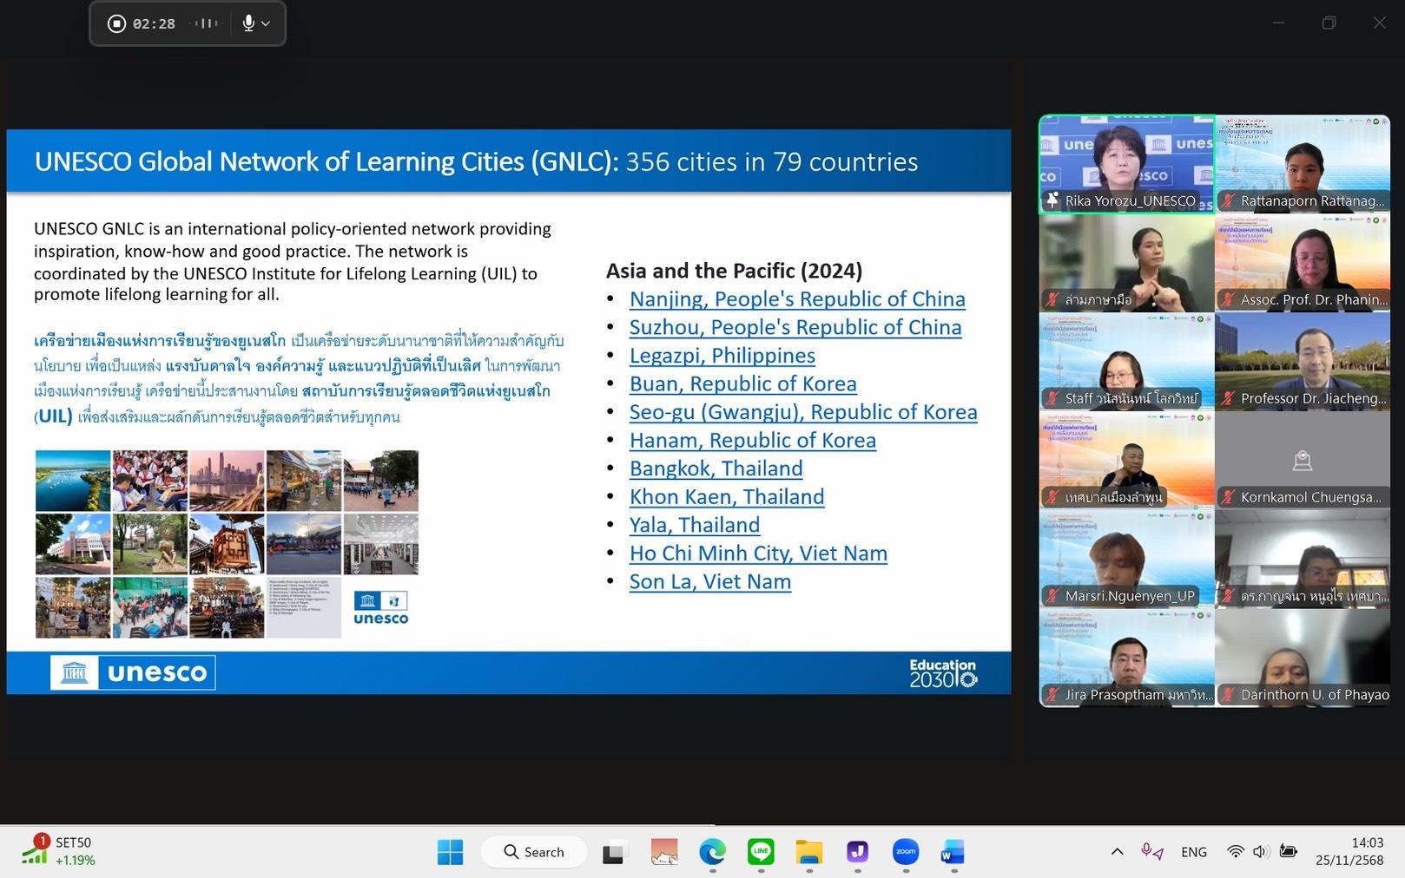
Task: Click the Task View taskbar icon
Action: tap(614, 852)
